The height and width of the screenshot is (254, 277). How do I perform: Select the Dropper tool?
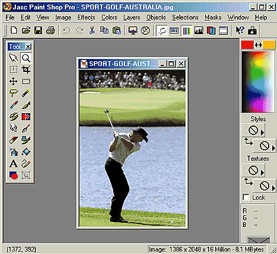(x=14, y=105)
